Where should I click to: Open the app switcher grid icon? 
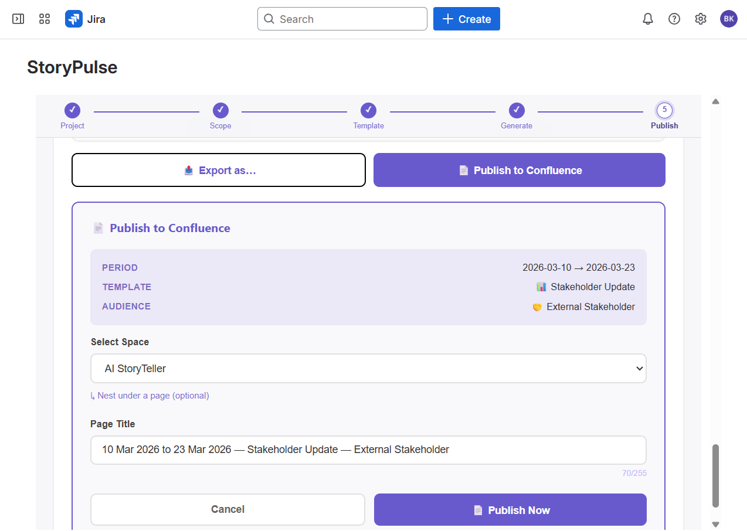pos(45,19)
